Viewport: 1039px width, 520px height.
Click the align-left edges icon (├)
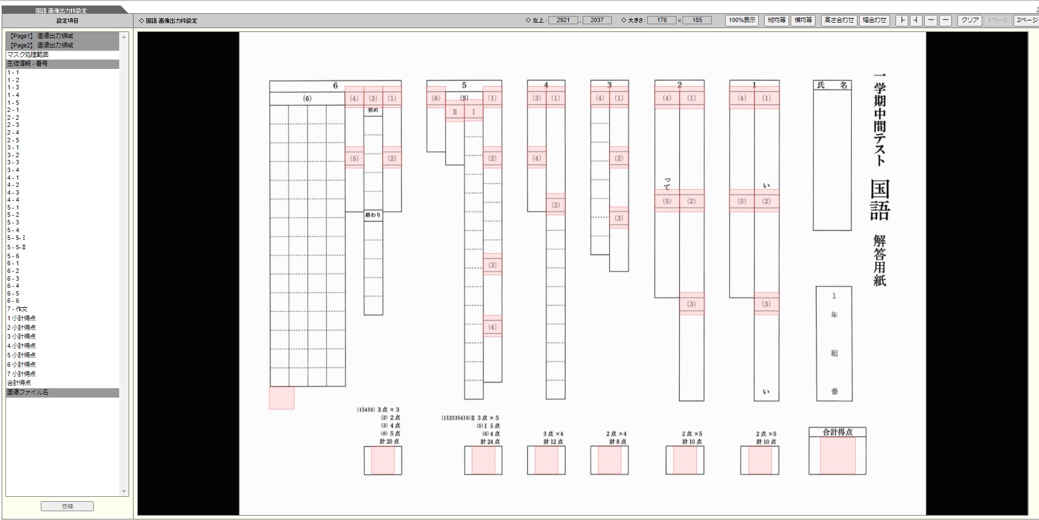point(902,20)
